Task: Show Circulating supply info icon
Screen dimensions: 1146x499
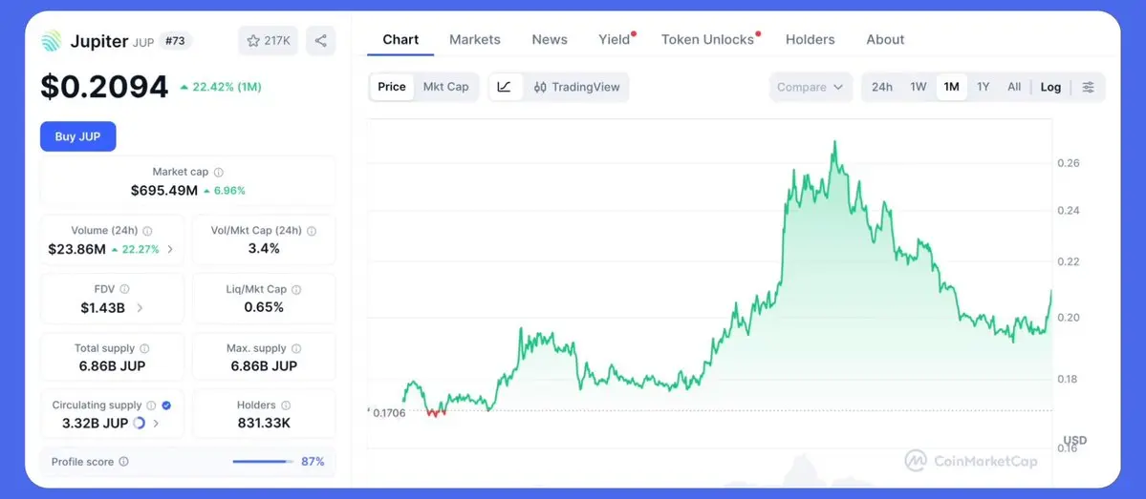Action: (151, 405)
